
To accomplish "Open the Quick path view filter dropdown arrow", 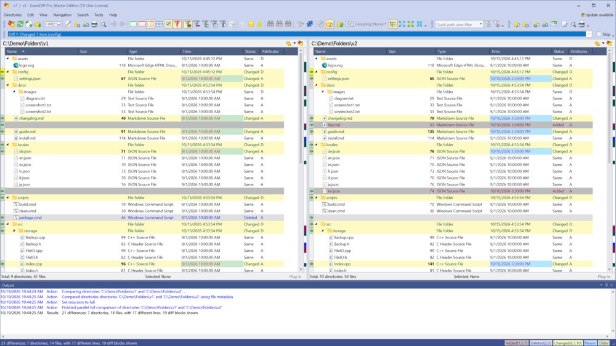I will pos(480,25).
